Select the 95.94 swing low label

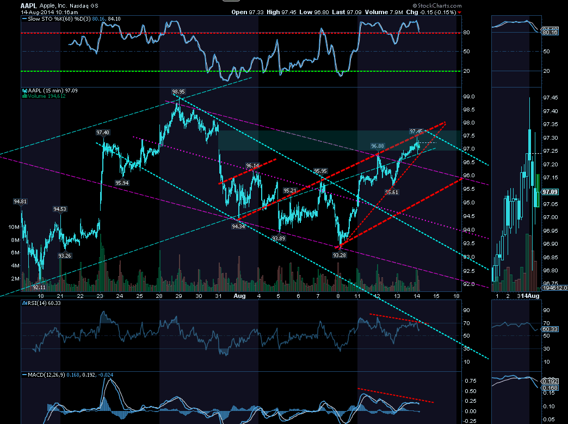pos(122,183)
